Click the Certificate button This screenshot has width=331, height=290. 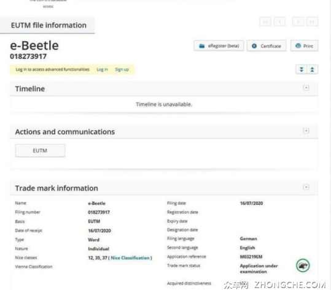[267, 46]
